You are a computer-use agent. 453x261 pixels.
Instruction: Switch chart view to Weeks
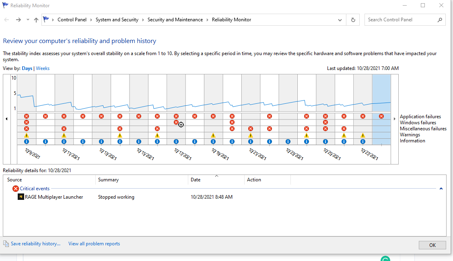pyautogui.click(x=43, y=68)
